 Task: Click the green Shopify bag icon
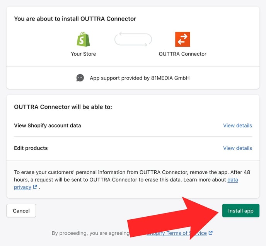point(83,39)
